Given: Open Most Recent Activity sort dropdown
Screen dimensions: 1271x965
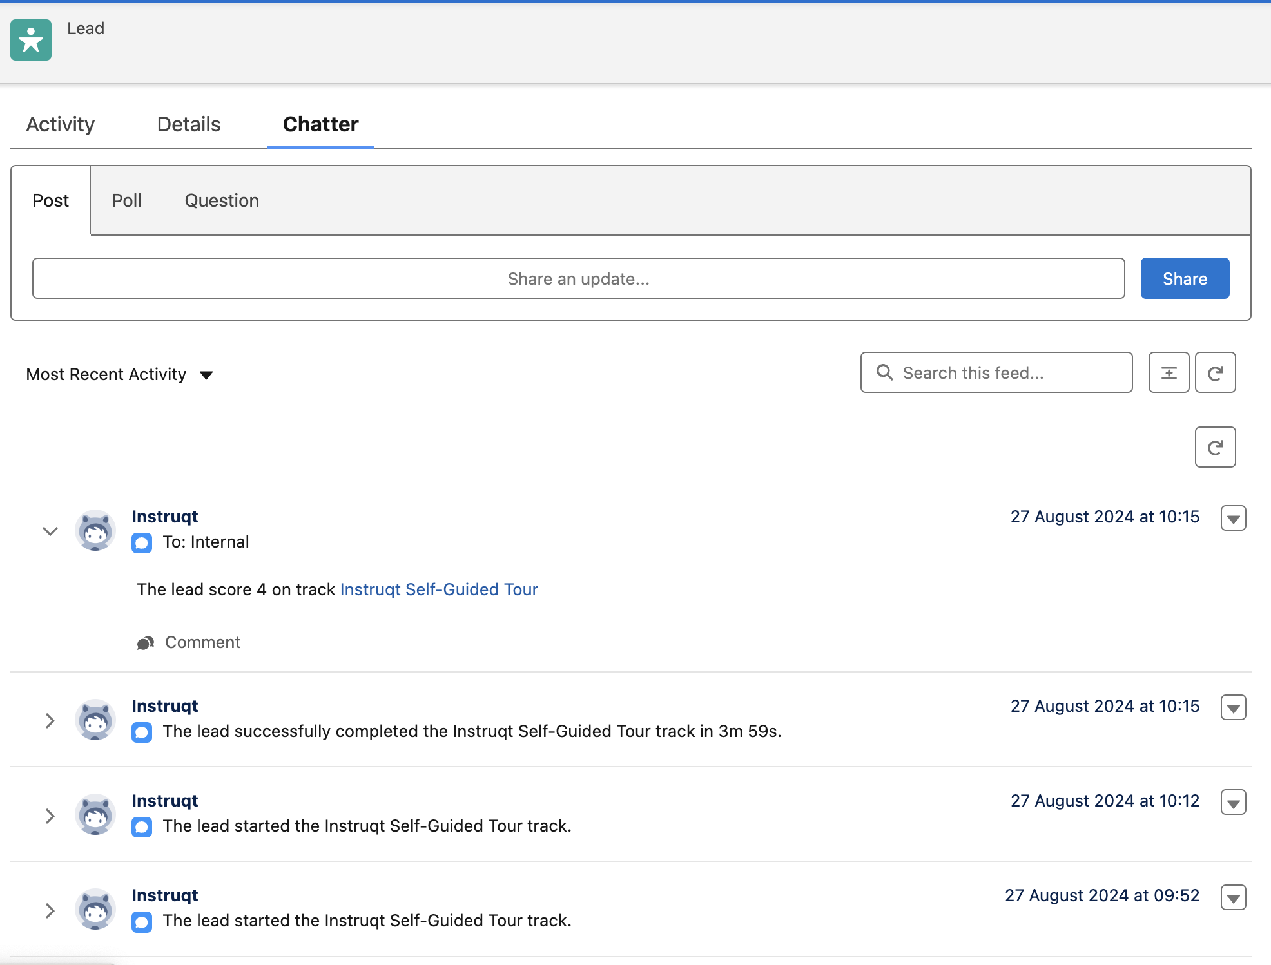Looking at the screenshot, I should pos(120,374).
